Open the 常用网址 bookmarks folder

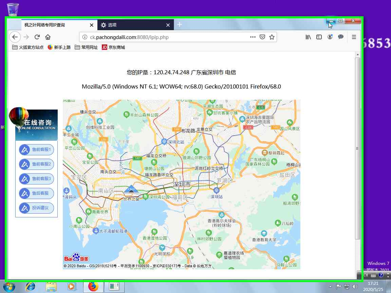(x=86, y=47)
